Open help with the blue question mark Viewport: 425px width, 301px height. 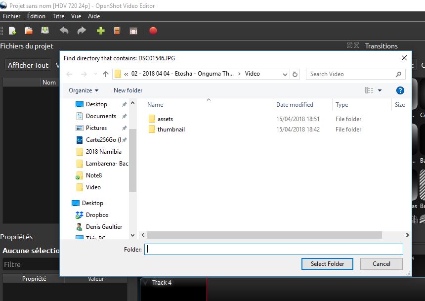point(400,90)
